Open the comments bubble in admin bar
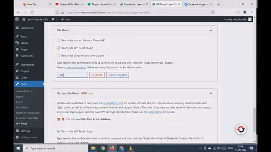Image resolution: width=271 pixels, height=152 pixels. pyautogui.click(x=55, y=19)
